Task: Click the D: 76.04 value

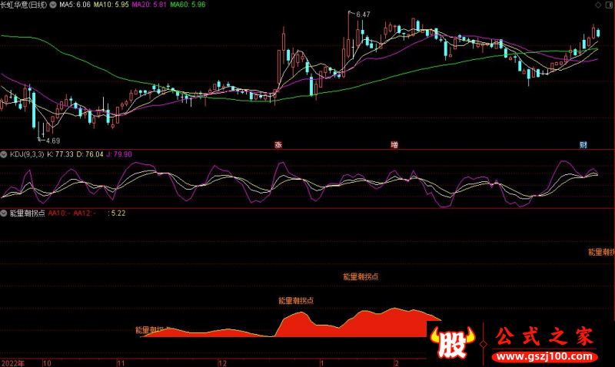Action: coord(90,154)
